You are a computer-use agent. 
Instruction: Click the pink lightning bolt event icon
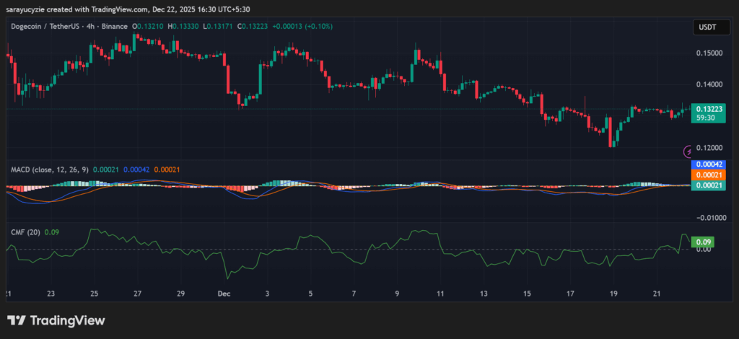point(688,151)
